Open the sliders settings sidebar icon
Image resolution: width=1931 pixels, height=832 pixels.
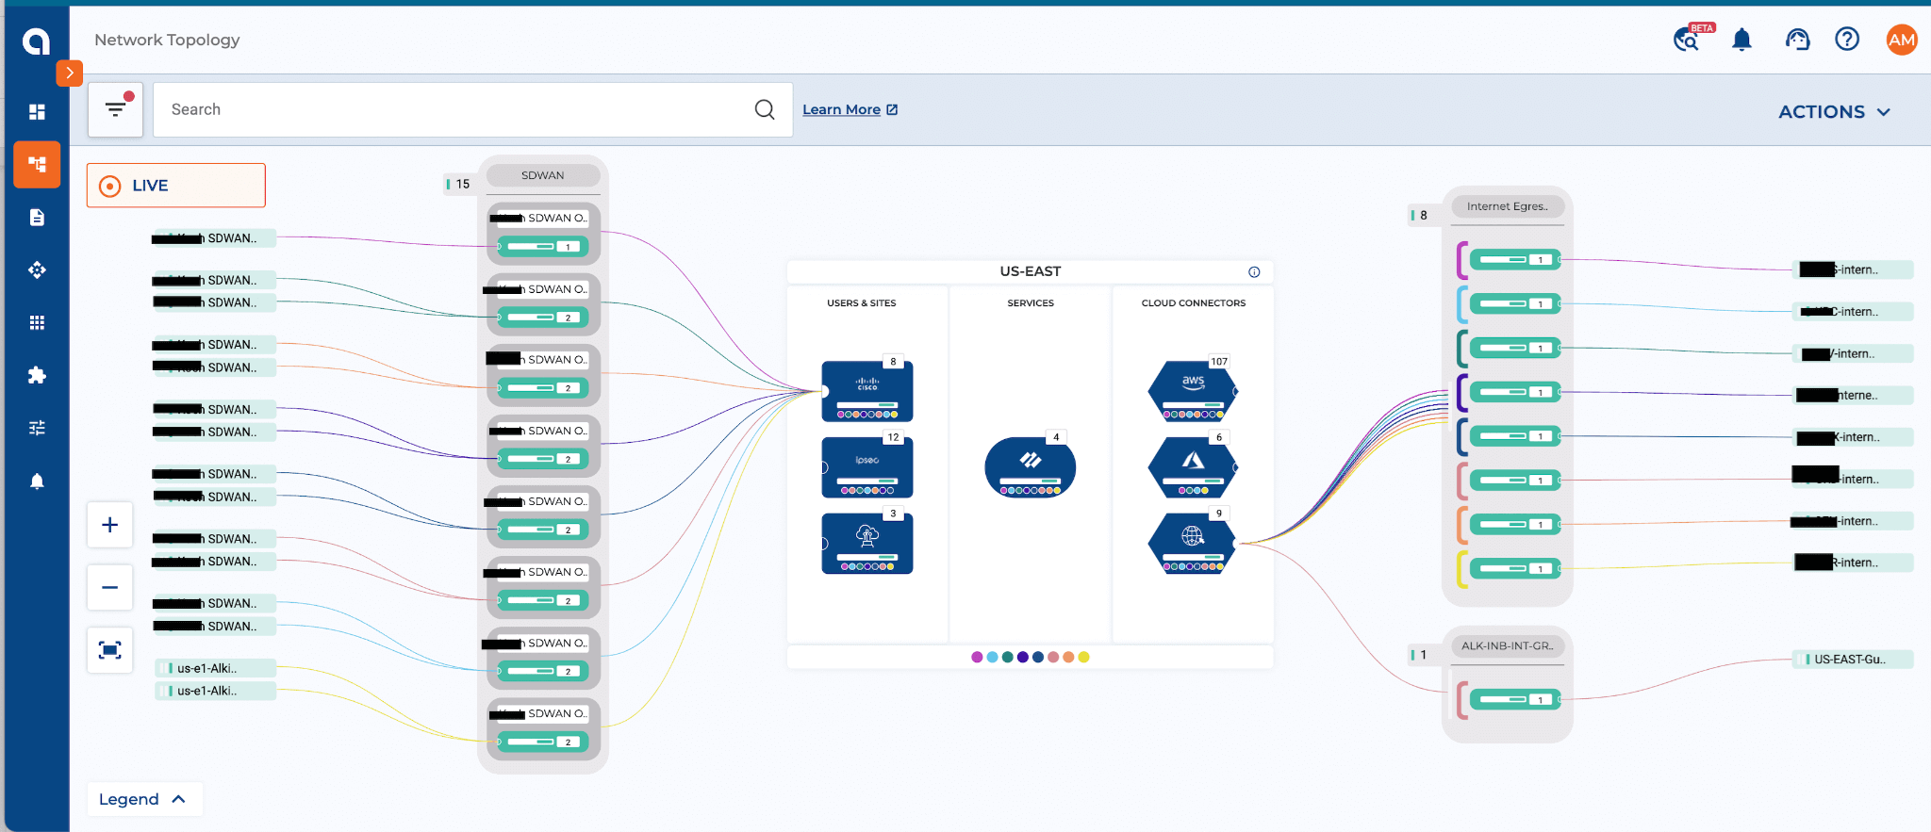click(37, 429)
